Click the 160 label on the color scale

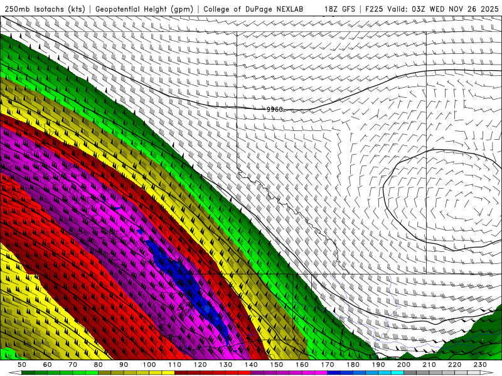302,365
